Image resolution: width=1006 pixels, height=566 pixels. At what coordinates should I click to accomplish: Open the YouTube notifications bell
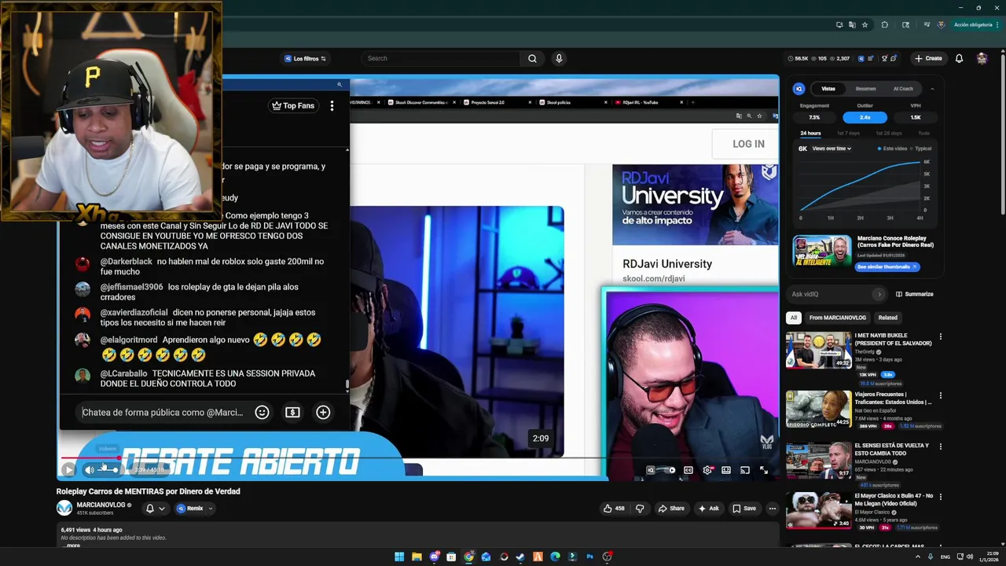point(959,58)
